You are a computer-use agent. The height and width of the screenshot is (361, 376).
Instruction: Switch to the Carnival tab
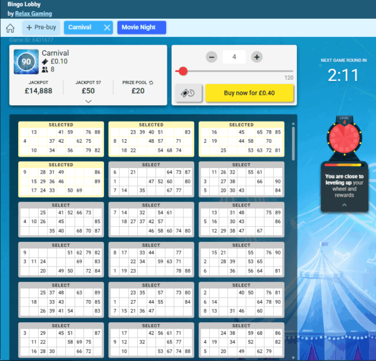coord(80,28)
